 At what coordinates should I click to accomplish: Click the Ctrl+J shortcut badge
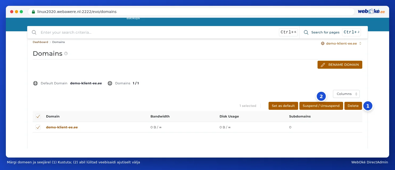point(351,32)
